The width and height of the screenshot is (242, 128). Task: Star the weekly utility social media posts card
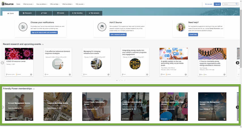(186, 75)
